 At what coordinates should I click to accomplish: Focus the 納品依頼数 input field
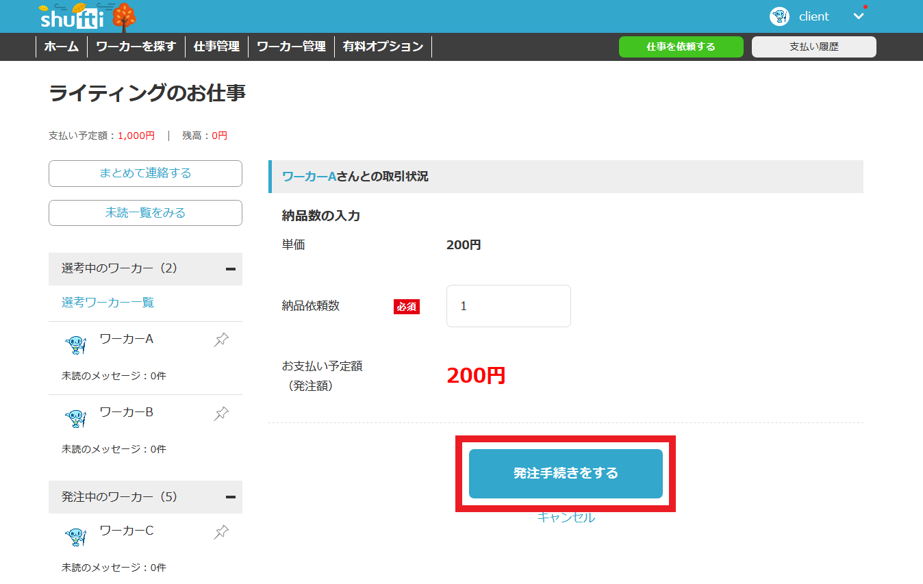point(508,306)
